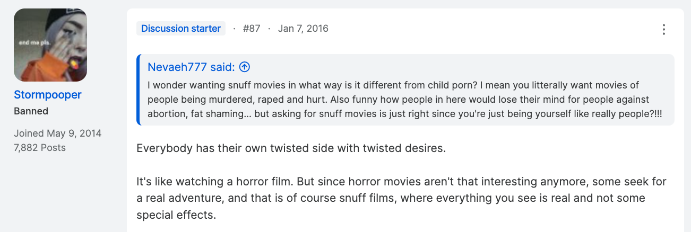Viewport: 691px width, 232px height.
Task: Expand the quoted Nevaeh777 message block
Action: coord(405,90)
